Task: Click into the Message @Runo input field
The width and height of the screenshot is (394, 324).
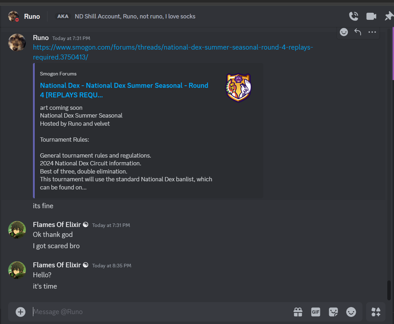Action: [x=159, y=312]
